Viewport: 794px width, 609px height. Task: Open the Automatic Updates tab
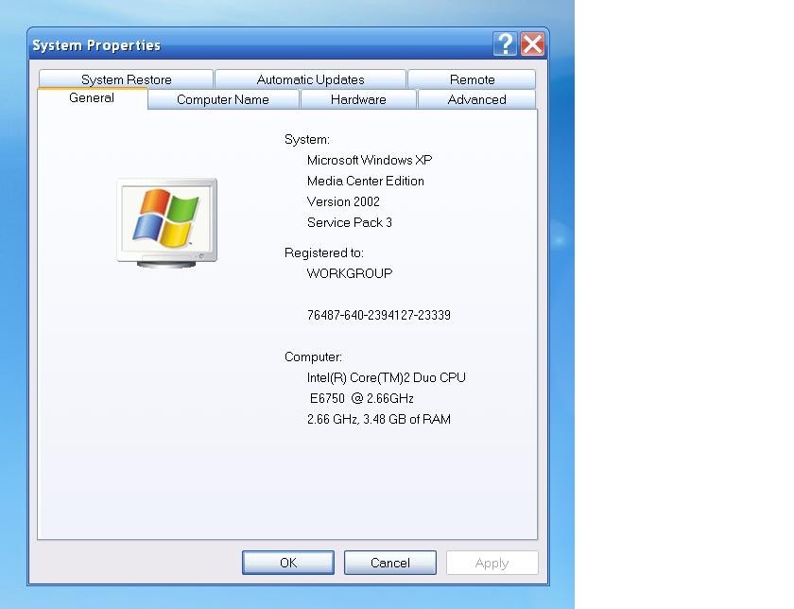(x=310, y=79)
